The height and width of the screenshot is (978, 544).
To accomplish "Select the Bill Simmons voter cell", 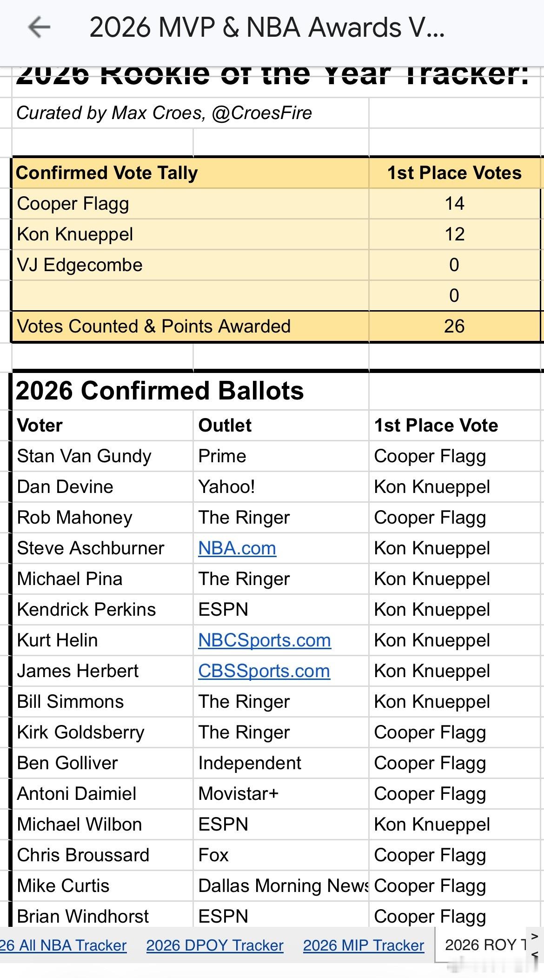I will [x=70, y=702].
